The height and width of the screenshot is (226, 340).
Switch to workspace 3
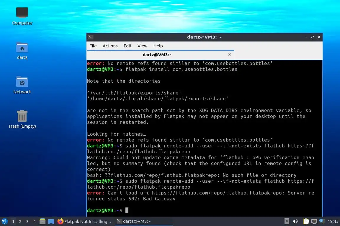27,222
